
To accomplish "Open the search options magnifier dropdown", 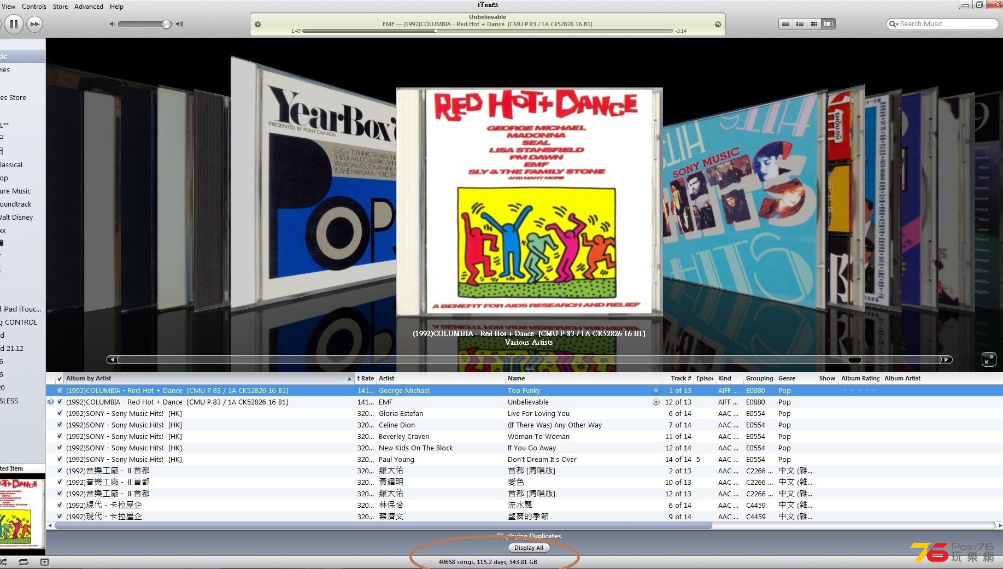I will 894,24.
